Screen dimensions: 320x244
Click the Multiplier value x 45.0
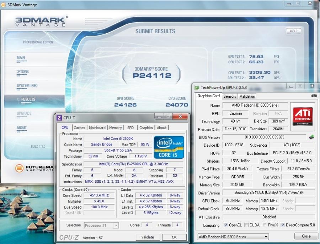coord(99,201)
